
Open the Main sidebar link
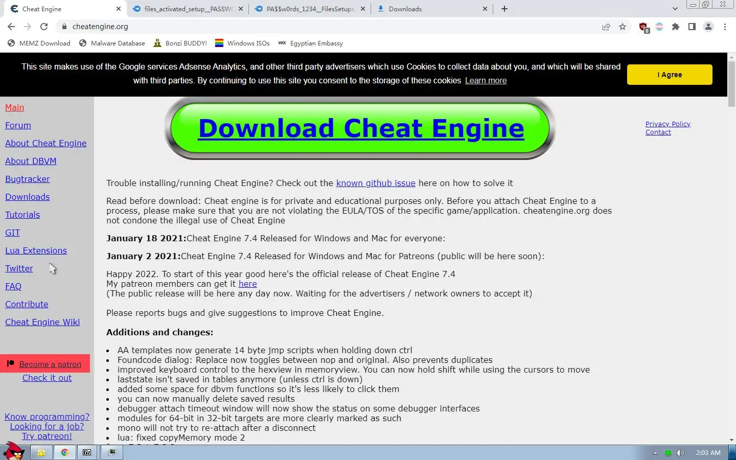point(14,107)
